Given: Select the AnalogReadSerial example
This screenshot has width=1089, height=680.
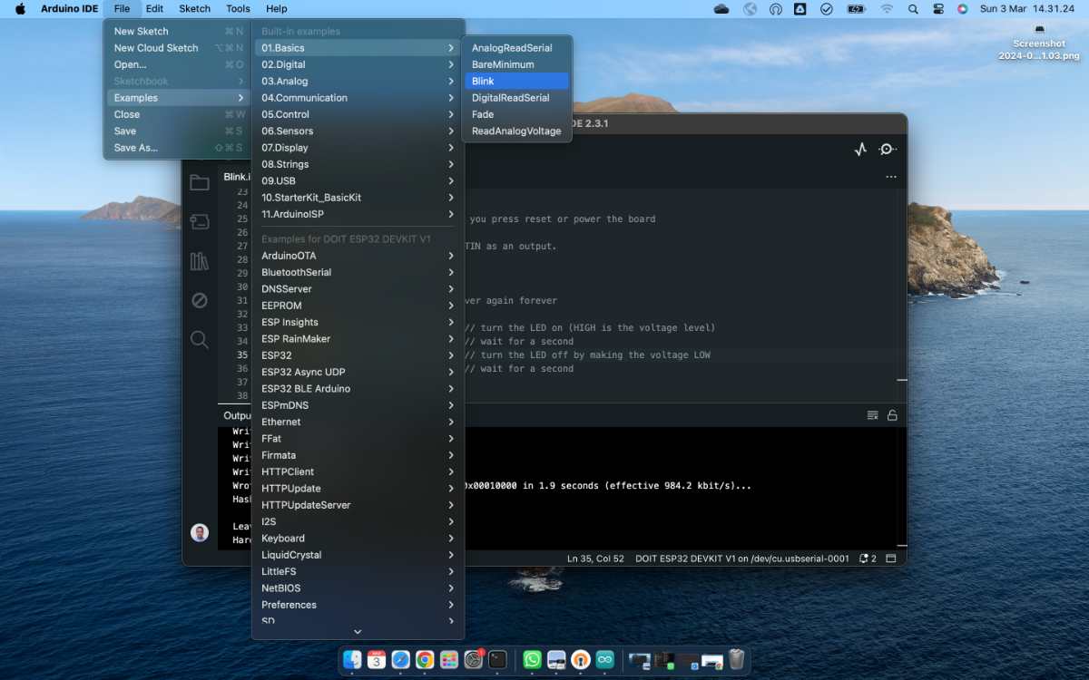Looking at the screenshot, I should point(516,48).
